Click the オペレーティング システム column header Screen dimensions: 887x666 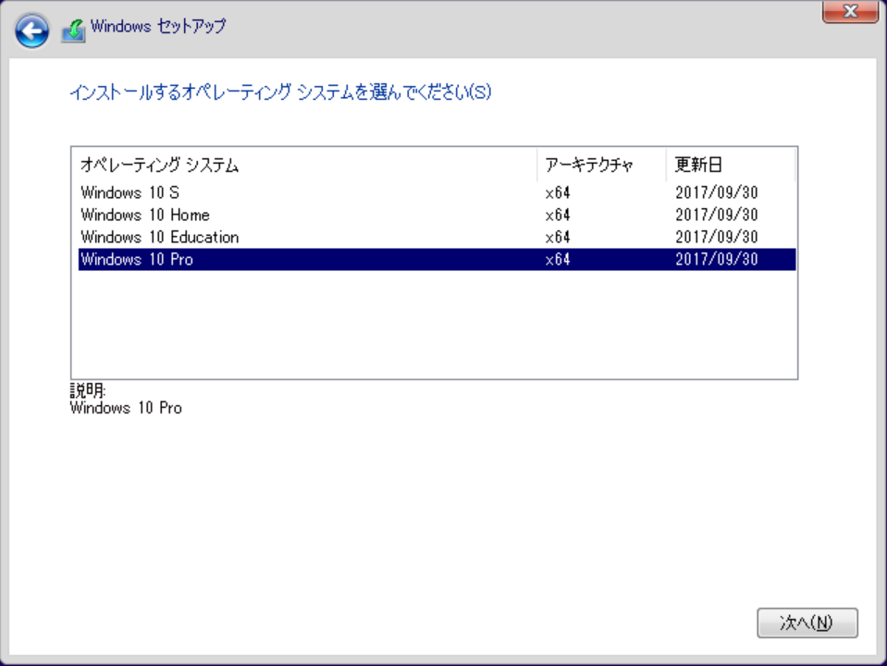click(x=305, y=165)
